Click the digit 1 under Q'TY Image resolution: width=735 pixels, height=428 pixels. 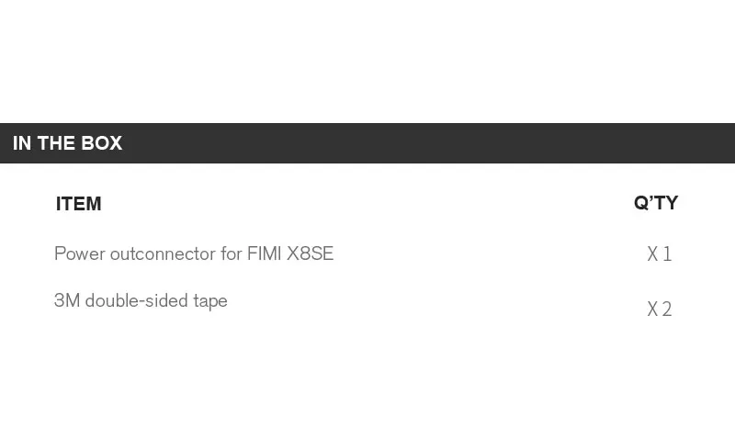pyautogui.click(x=667, y=254)
